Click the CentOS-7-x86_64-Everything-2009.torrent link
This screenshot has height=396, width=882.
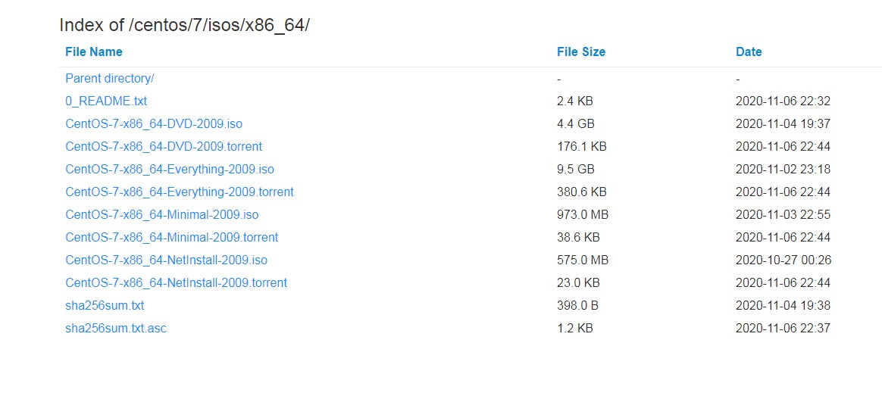tap(180, 192)
